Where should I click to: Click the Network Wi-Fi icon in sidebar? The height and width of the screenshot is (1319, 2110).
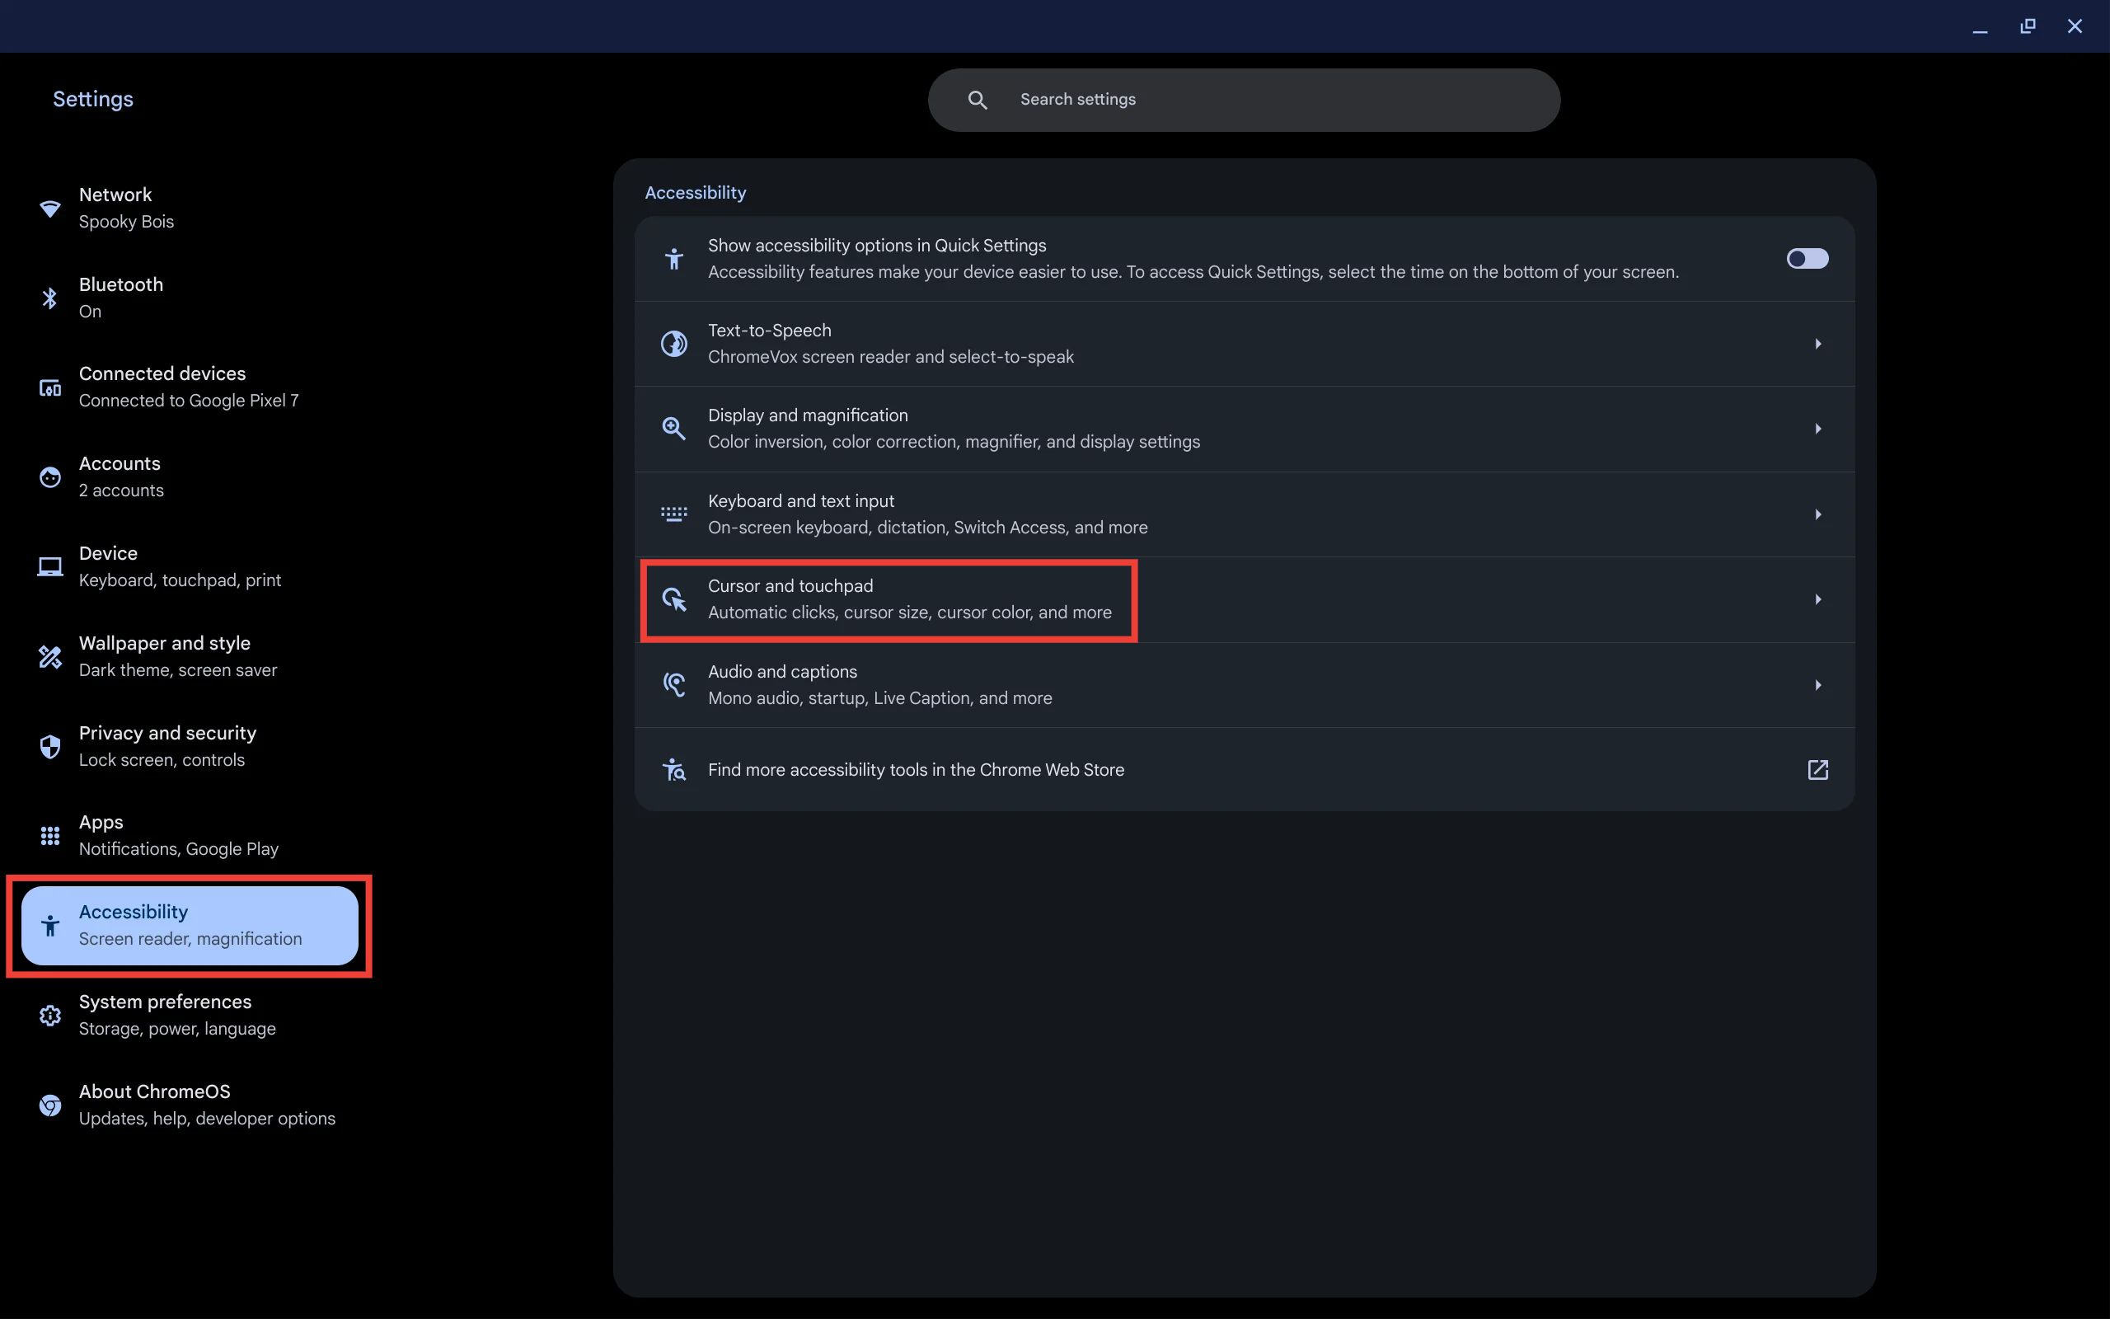point(49,209)
